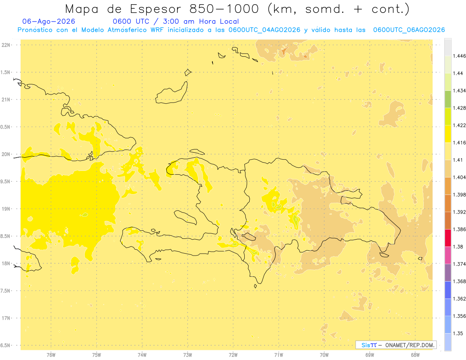The image size is (466, 360).
Task: Select the date label '06-Ago-2026'
Action: 49,22
